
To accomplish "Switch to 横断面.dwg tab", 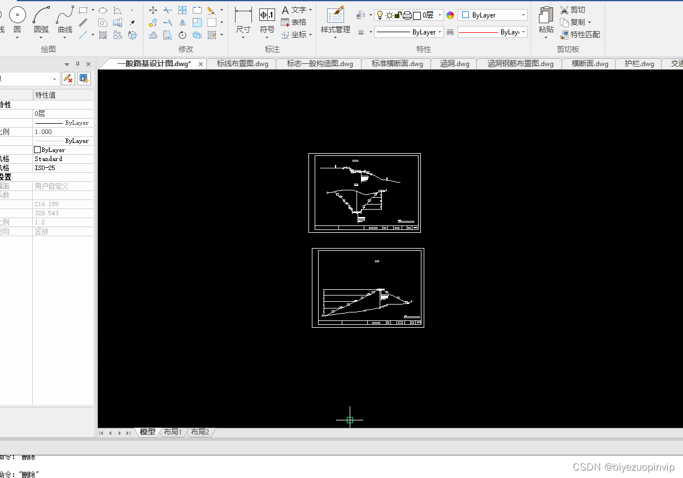I will (x=590, y=64).
